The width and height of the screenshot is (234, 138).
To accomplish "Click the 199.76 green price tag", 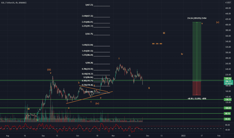I will click(x=228, y=79).
